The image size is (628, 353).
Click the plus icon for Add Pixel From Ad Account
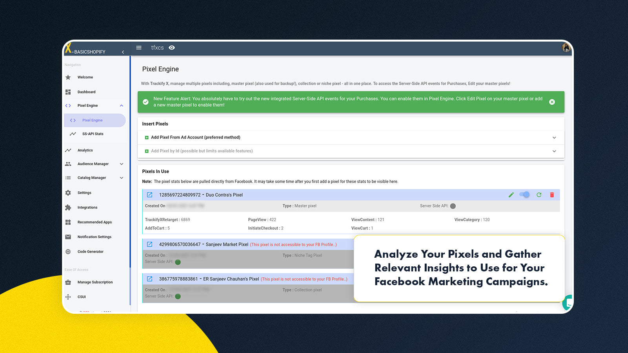pos(147,138)
